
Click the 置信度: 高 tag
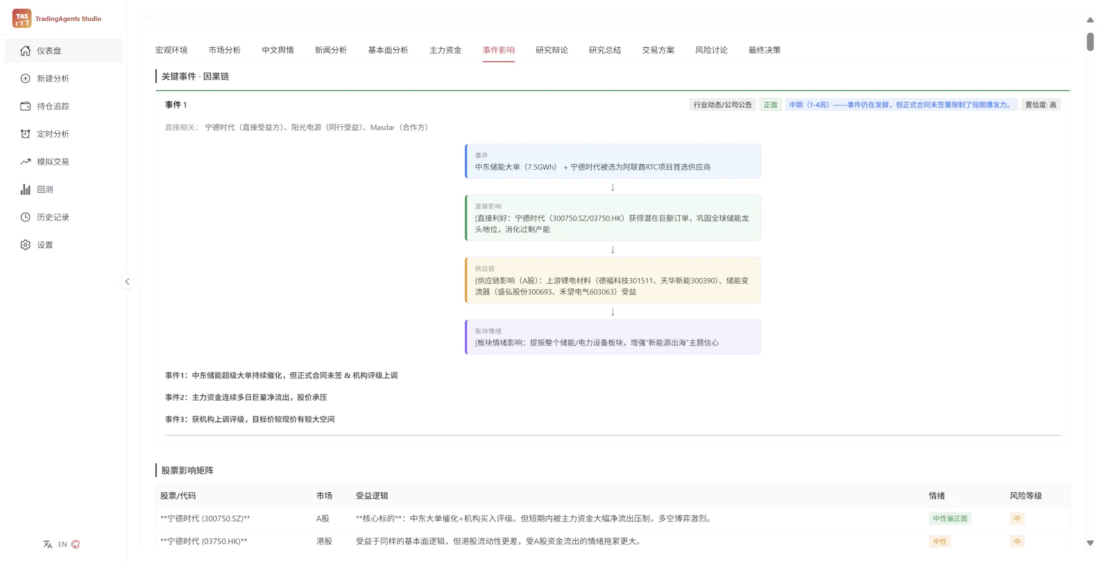pos(1041,105)
